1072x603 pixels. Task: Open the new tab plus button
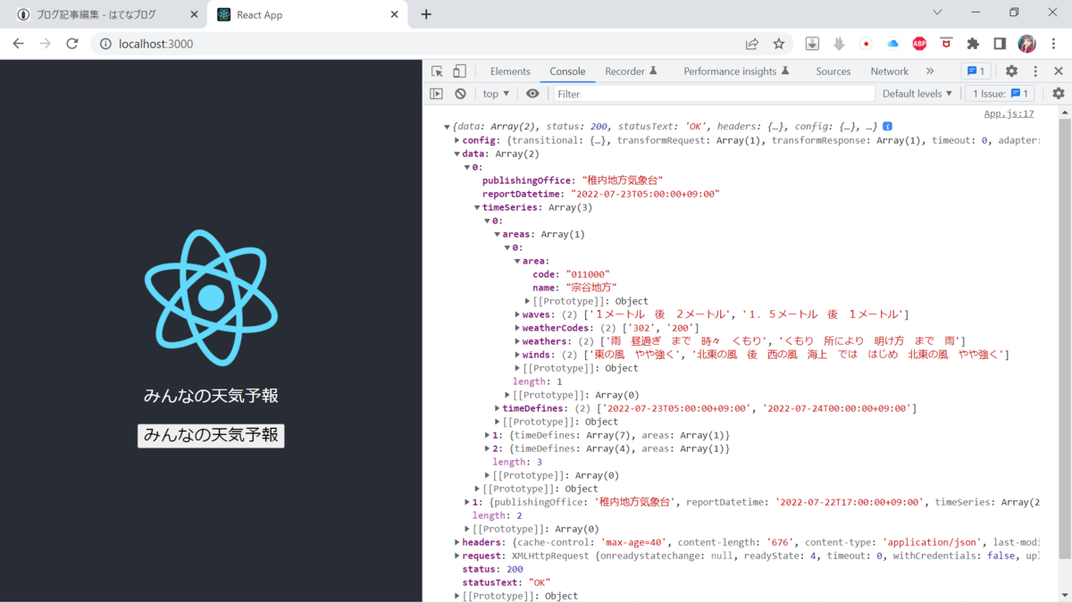426,14
